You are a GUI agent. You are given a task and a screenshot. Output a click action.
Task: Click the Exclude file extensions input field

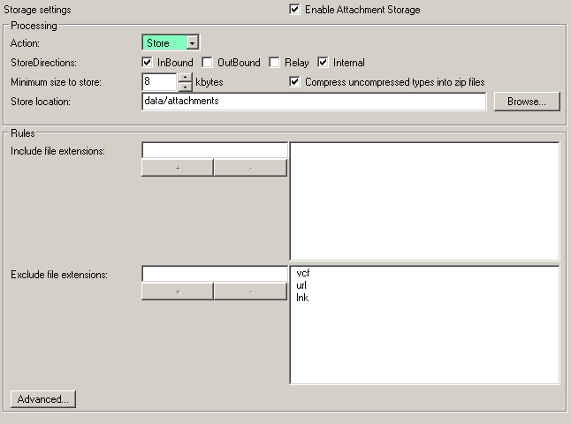(214, 275)
